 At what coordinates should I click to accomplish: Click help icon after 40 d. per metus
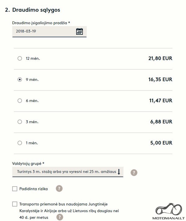60,217
